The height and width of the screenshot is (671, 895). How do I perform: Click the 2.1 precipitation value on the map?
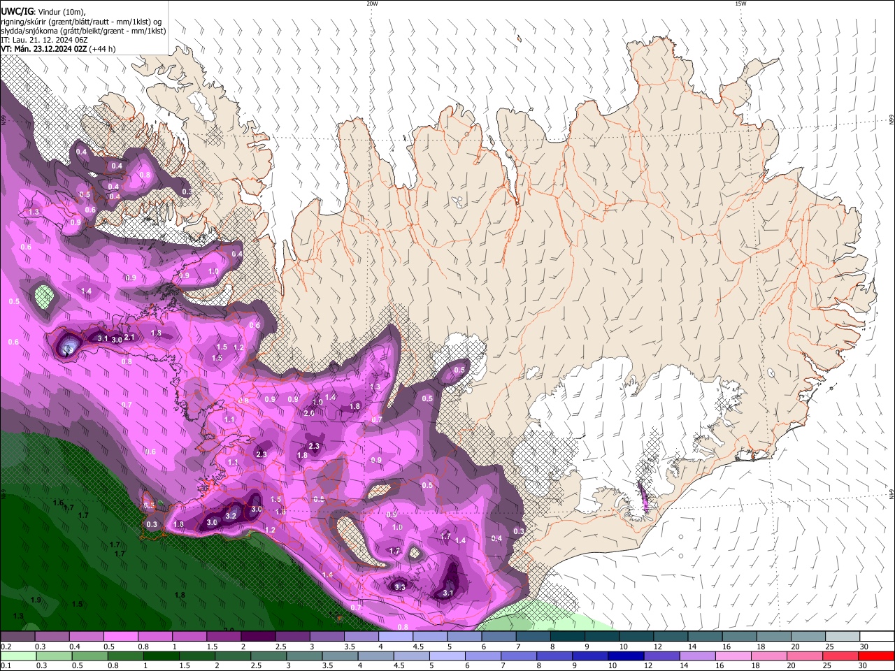click(x=129, y=338)
